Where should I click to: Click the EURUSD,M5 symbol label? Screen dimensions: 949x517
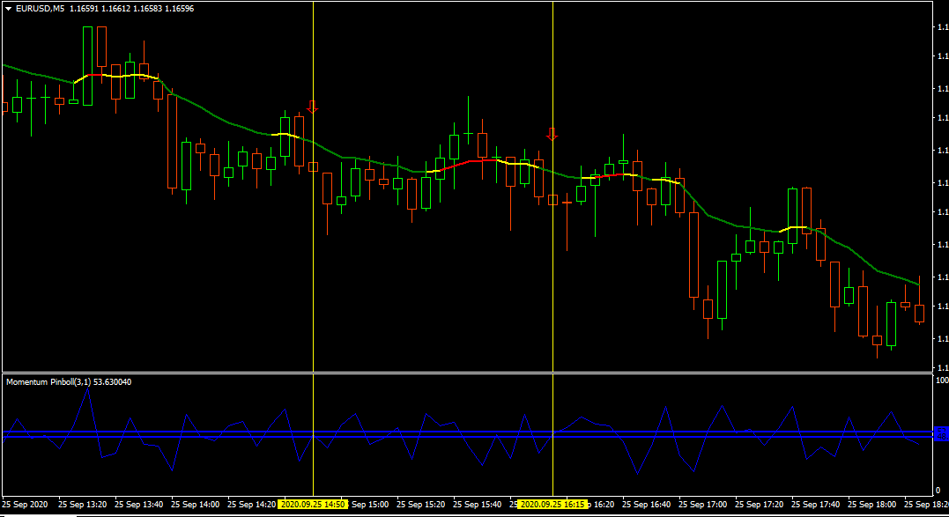point(41,9)
